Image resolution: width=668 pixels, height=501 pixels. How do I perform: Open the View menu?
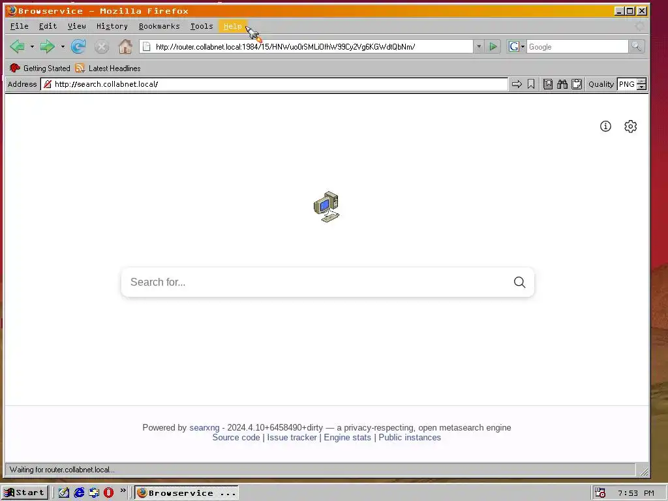tap(77, 26)
